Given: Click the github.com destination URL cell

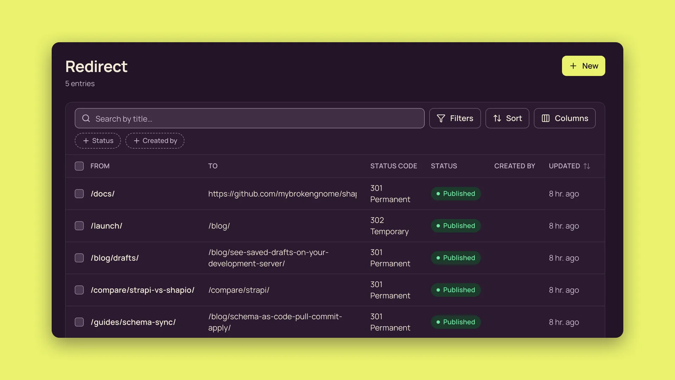Looking at the screenshot, I should coord(282,194).
